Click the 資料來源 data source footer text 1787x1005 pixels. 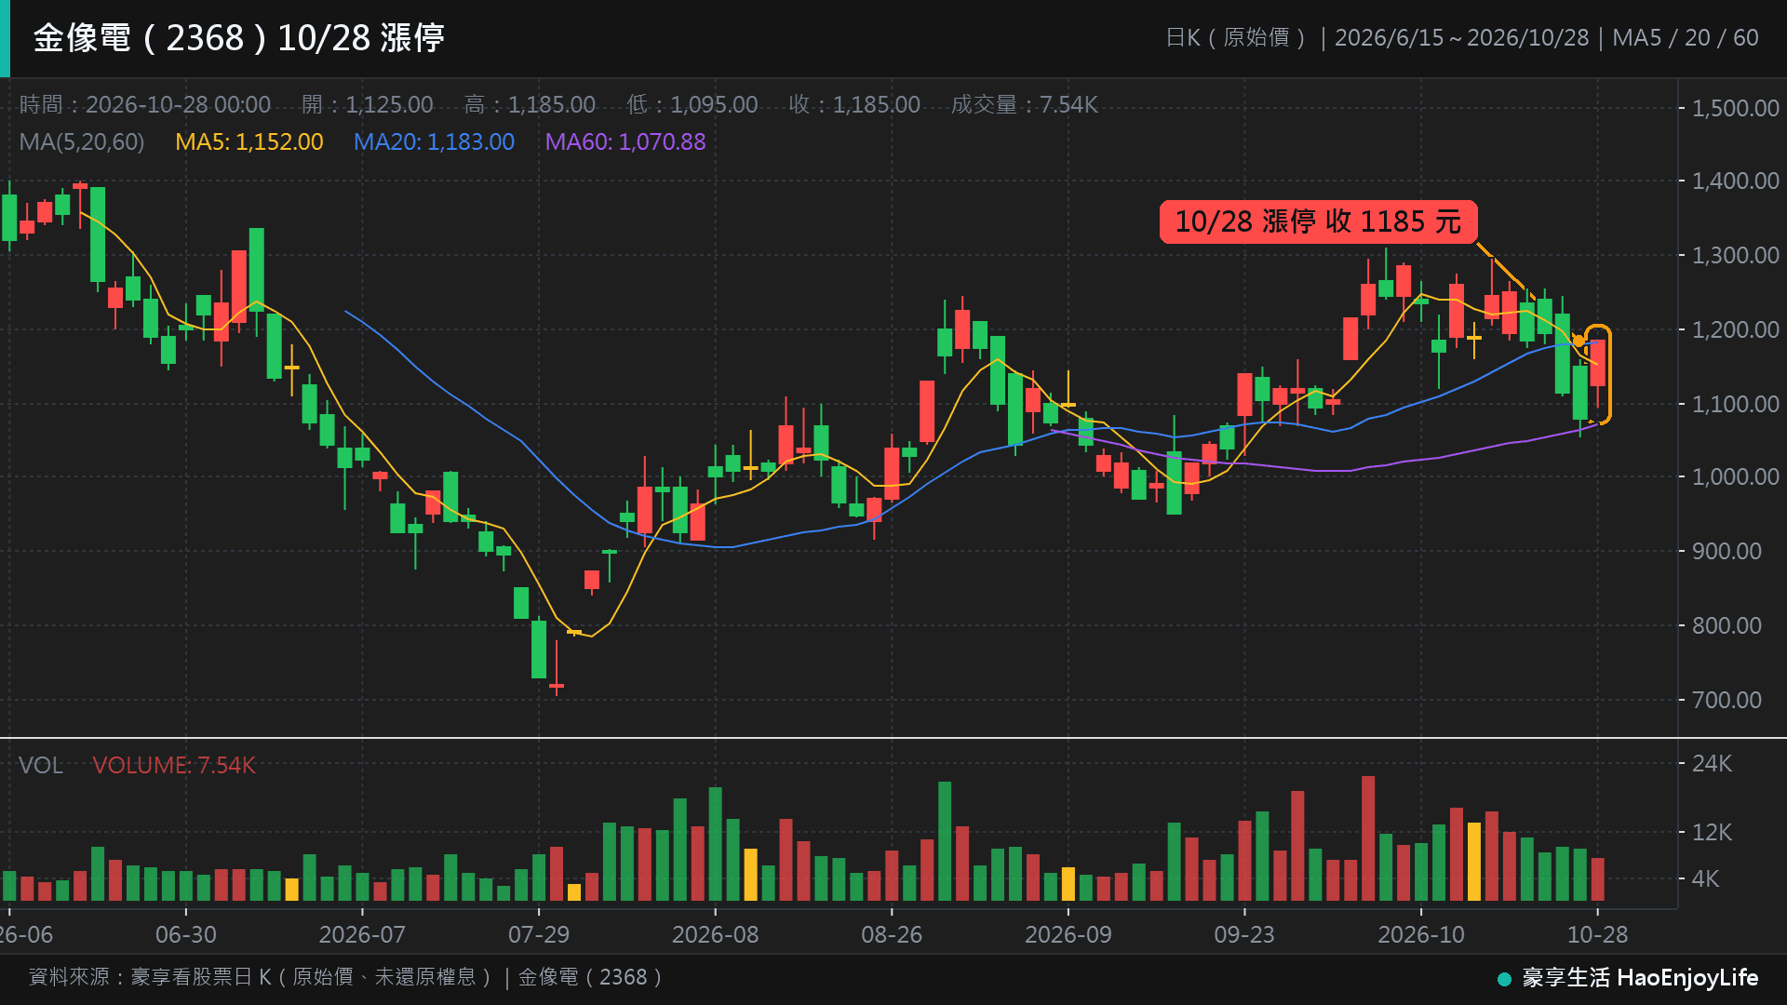344,977
